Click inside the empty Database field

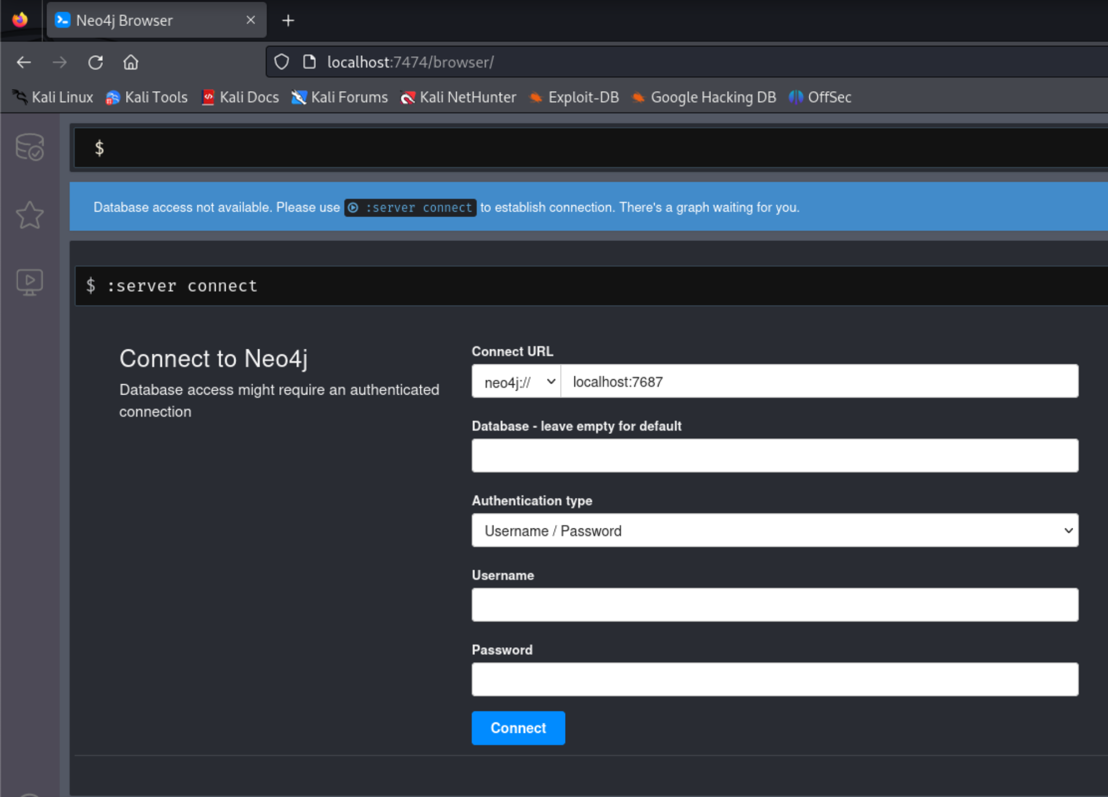tap(774, 455)
